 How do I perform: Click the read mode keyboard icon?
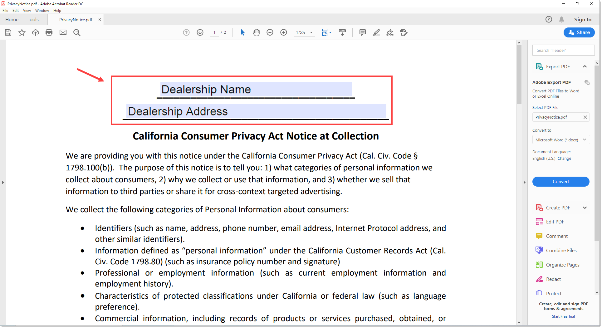click(342, 32)
